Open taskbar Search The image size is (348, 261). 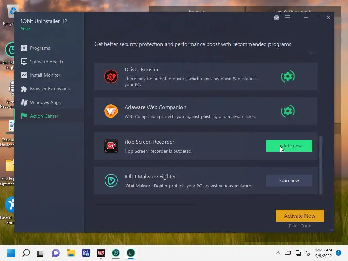[26, 253]
